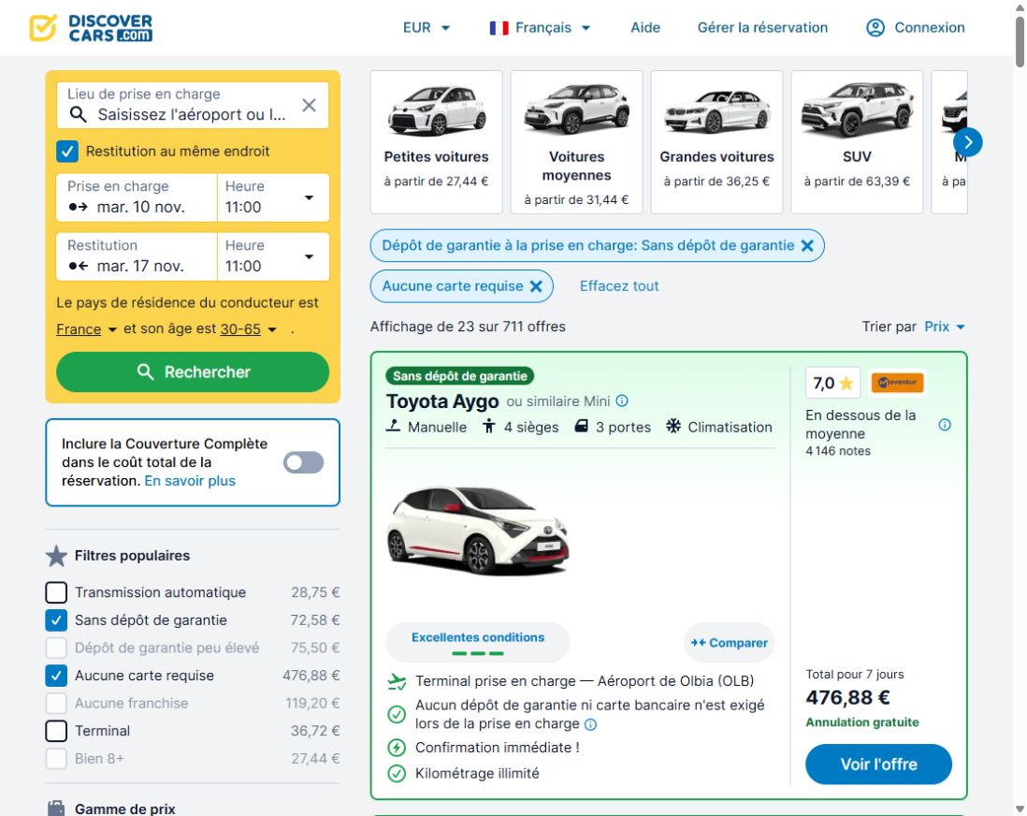The image size is (1027, 816).
Task: Open the pickup Heure 11:00 dropdown
Action: click(273, 197)
